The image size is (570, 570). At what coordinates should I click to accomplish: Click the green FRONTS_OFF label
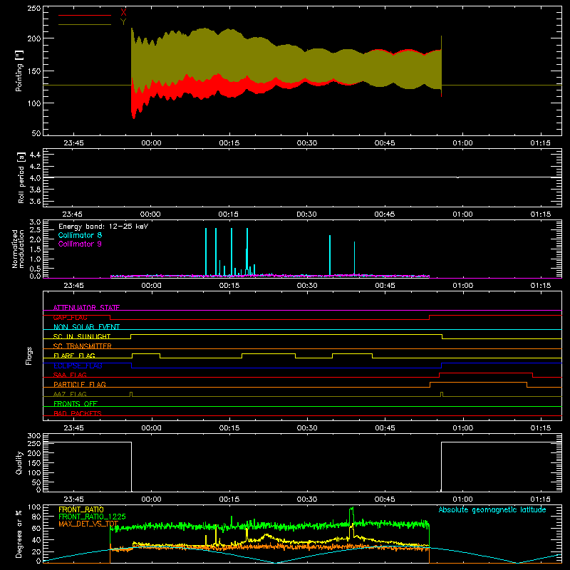(76, 403)
